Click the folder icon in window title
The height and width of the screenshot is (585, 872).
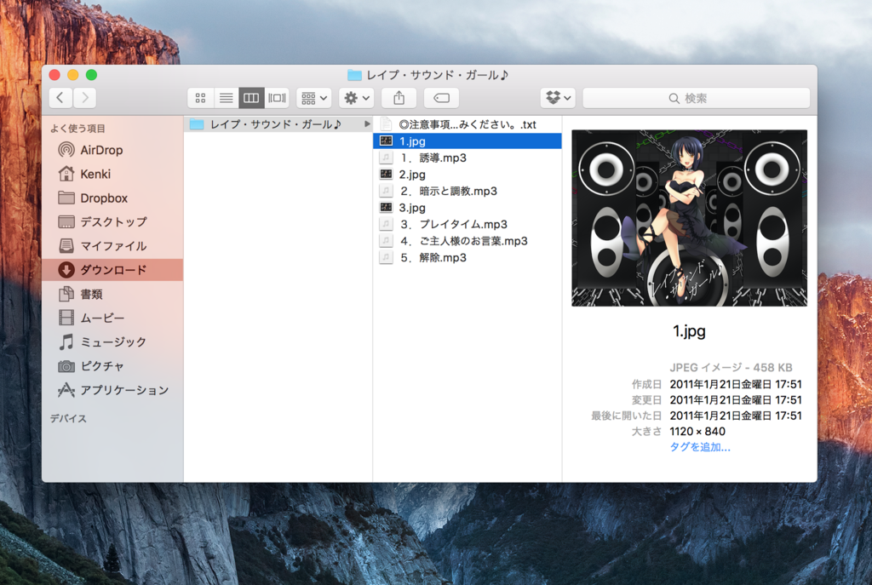point(354,75)
